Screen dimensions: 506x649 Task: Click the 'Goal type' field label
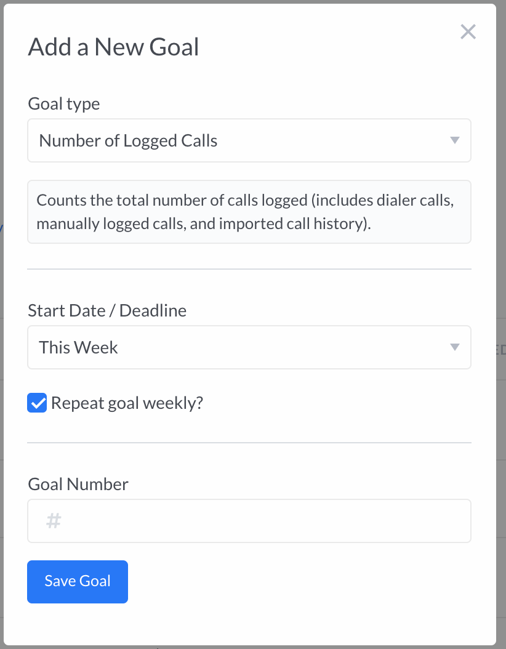64,104
